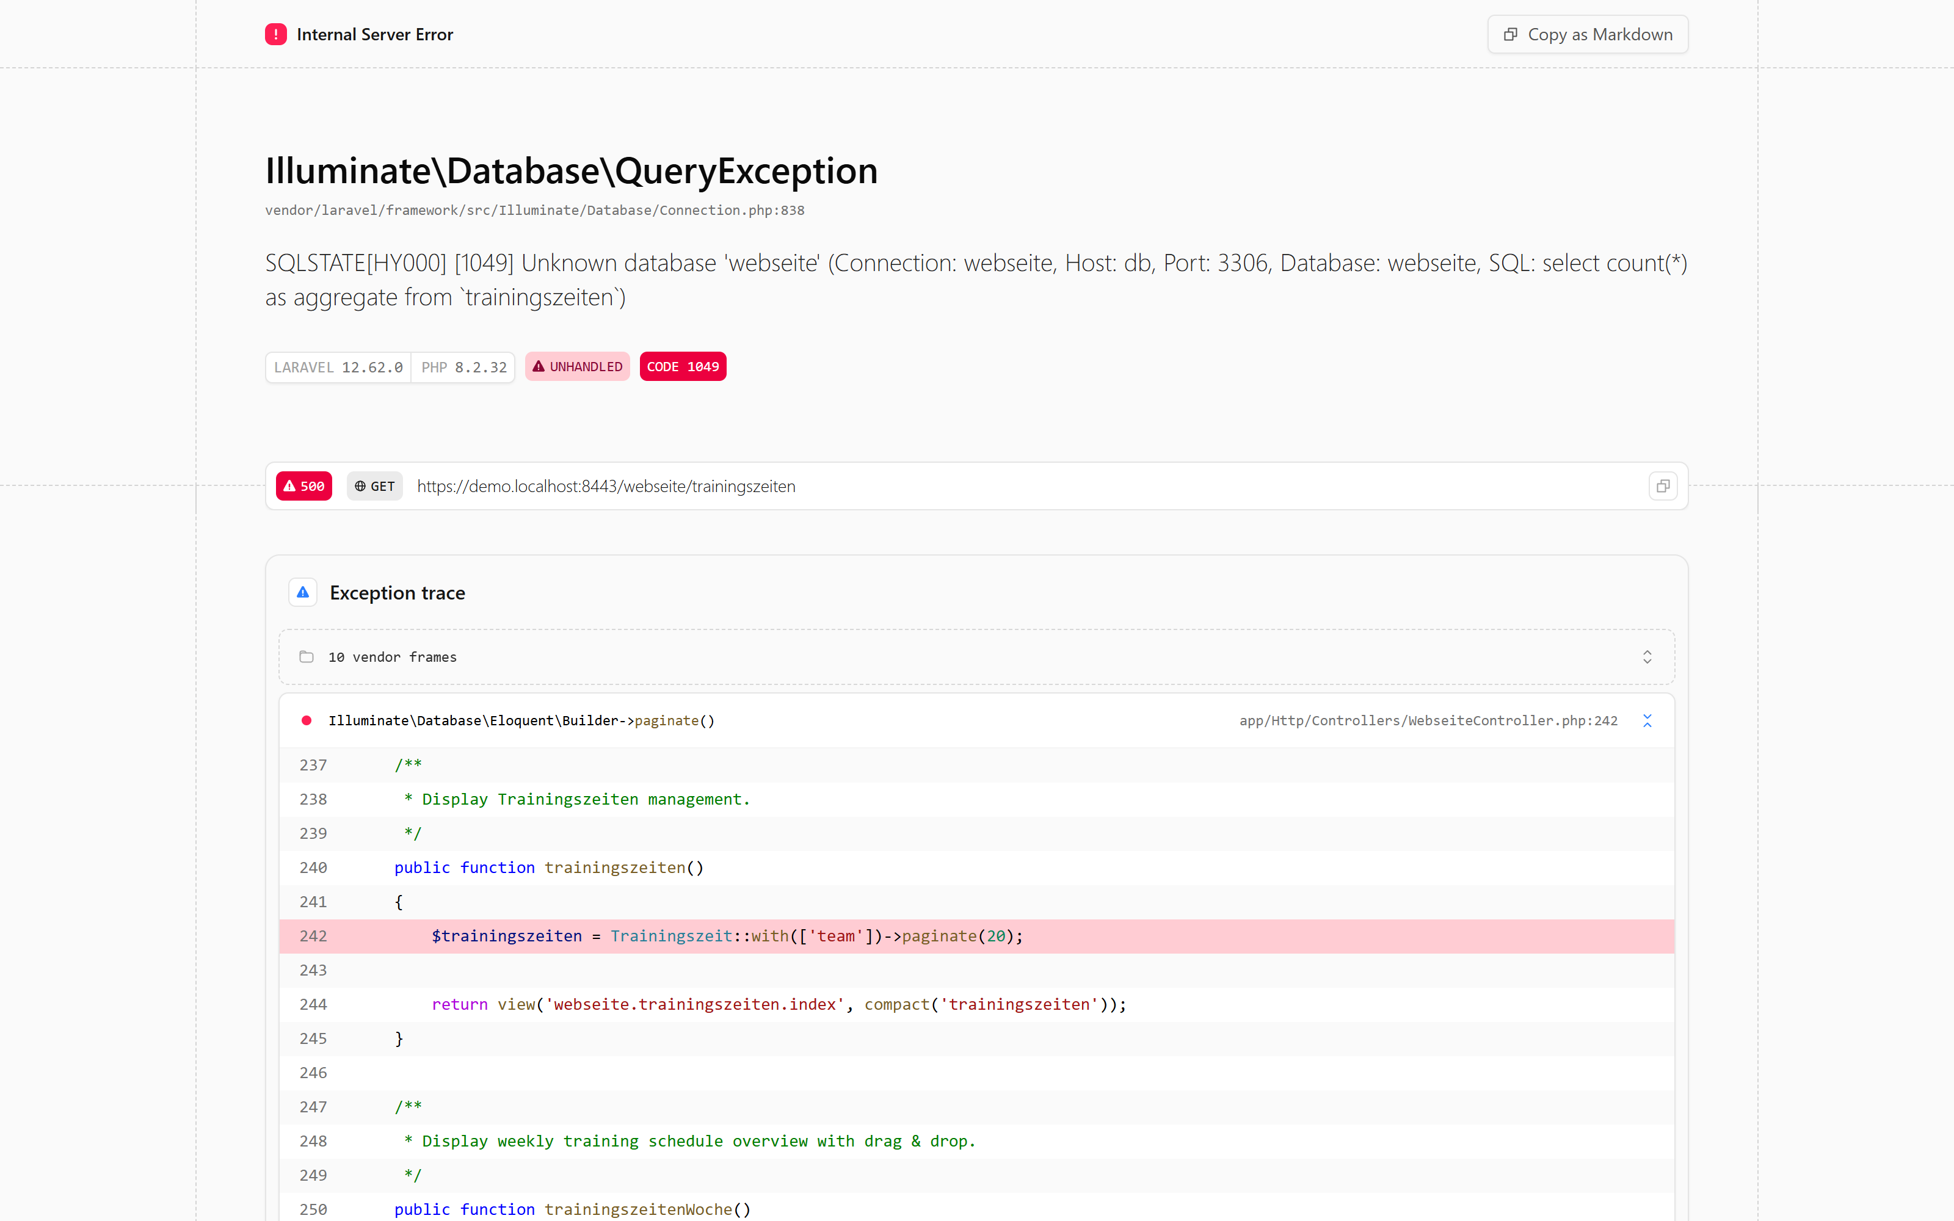Screen dimensions: 1954x1221
Task: Click the red dot on paginate frame
Action: pos(306,720)
